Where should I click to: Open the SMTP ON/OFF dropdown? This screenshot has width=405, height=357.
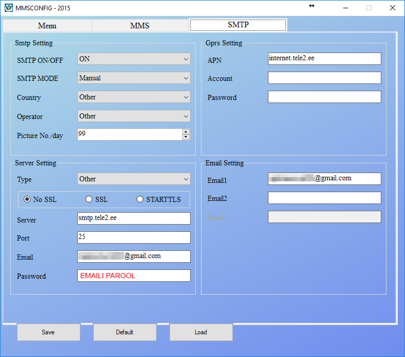click(x=133, y=59)
